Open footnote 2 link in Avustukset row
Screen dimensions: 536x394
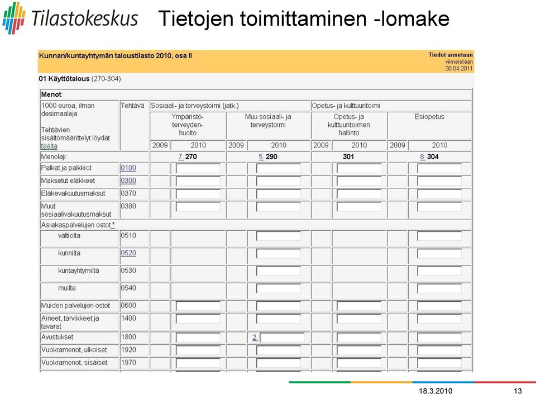[255, 338]
